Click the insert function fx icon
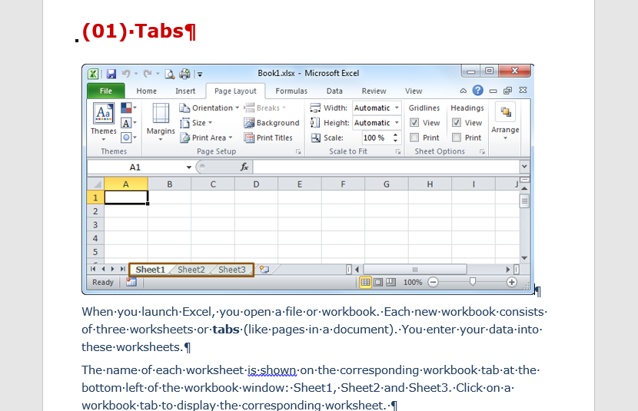 [244, 167]
